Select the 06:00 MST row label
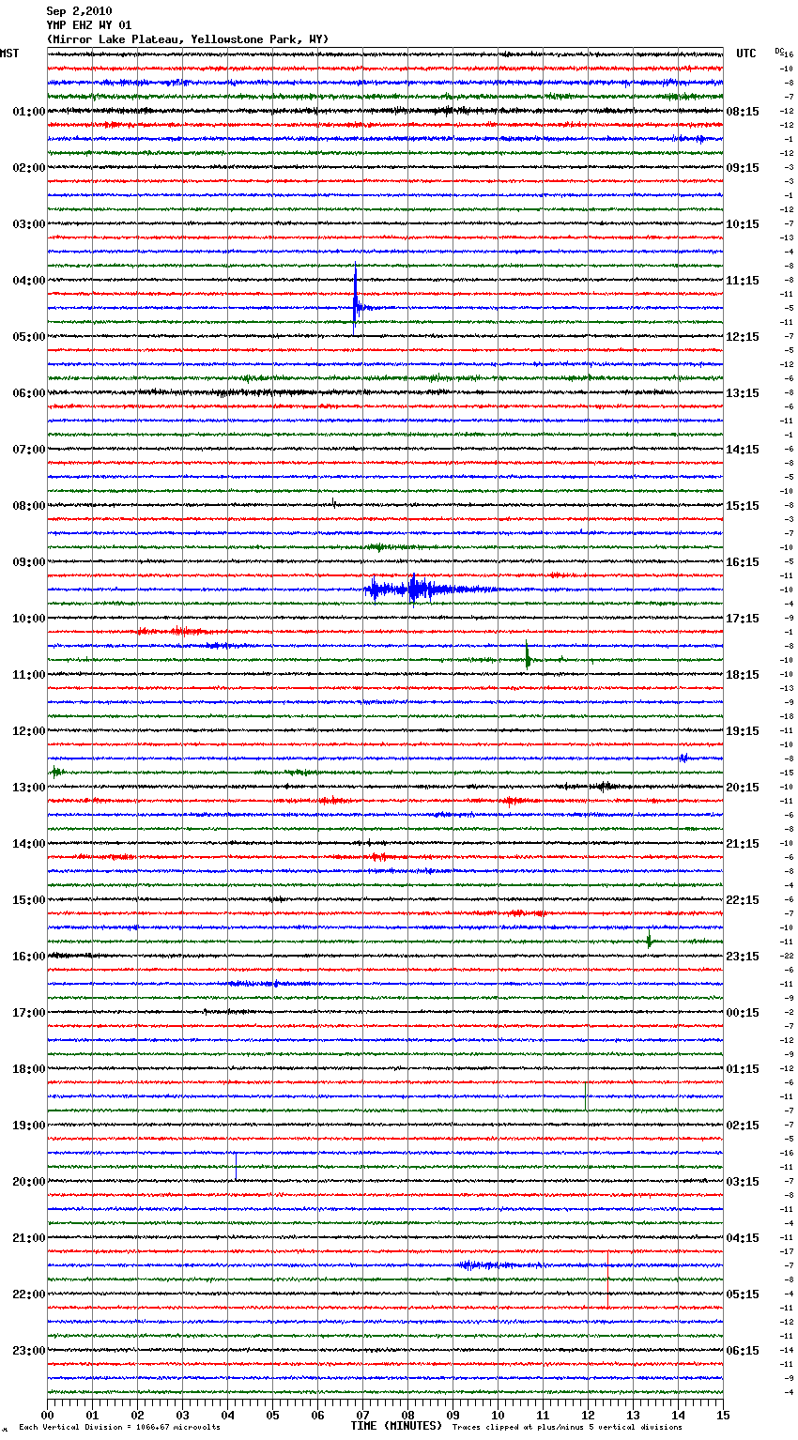Image resolution: width=798 pixels, height=1440 pixels. [29, 393]
